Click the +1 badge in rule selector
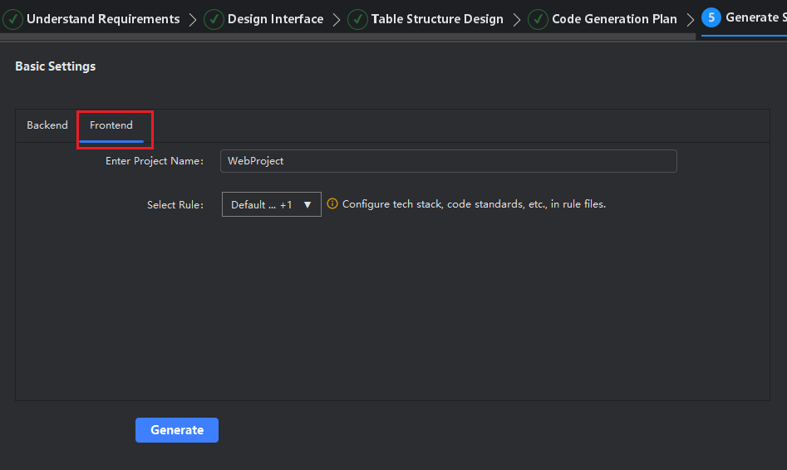The image size is (787, 470). click(x=286, y=205)
